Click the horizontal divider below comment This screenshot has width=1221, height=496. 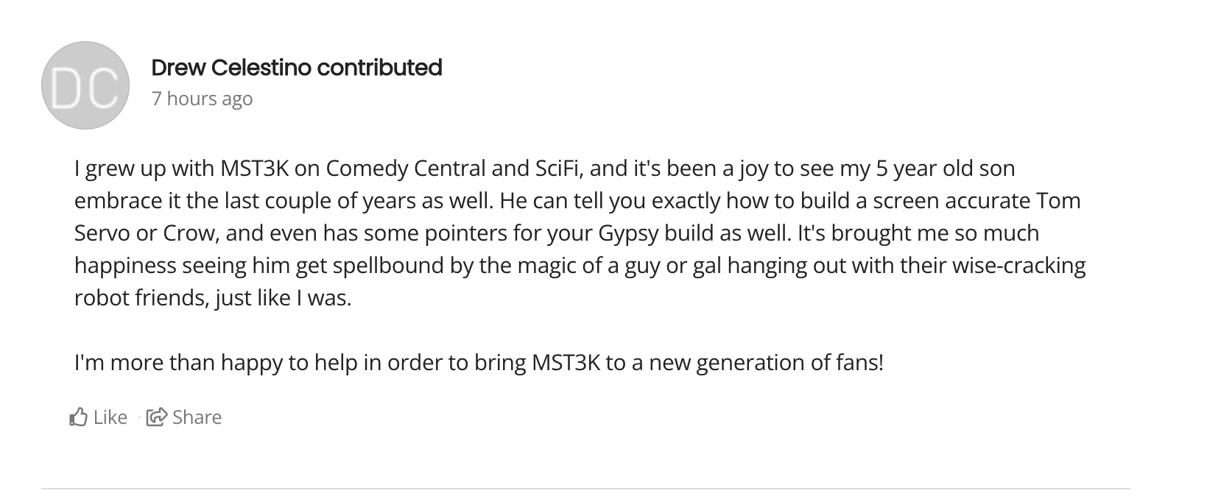(585, 488)
